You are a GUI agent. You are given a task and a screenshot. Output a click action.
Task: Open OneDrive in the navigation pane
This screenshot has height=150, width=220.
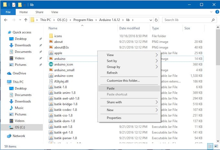19,73
